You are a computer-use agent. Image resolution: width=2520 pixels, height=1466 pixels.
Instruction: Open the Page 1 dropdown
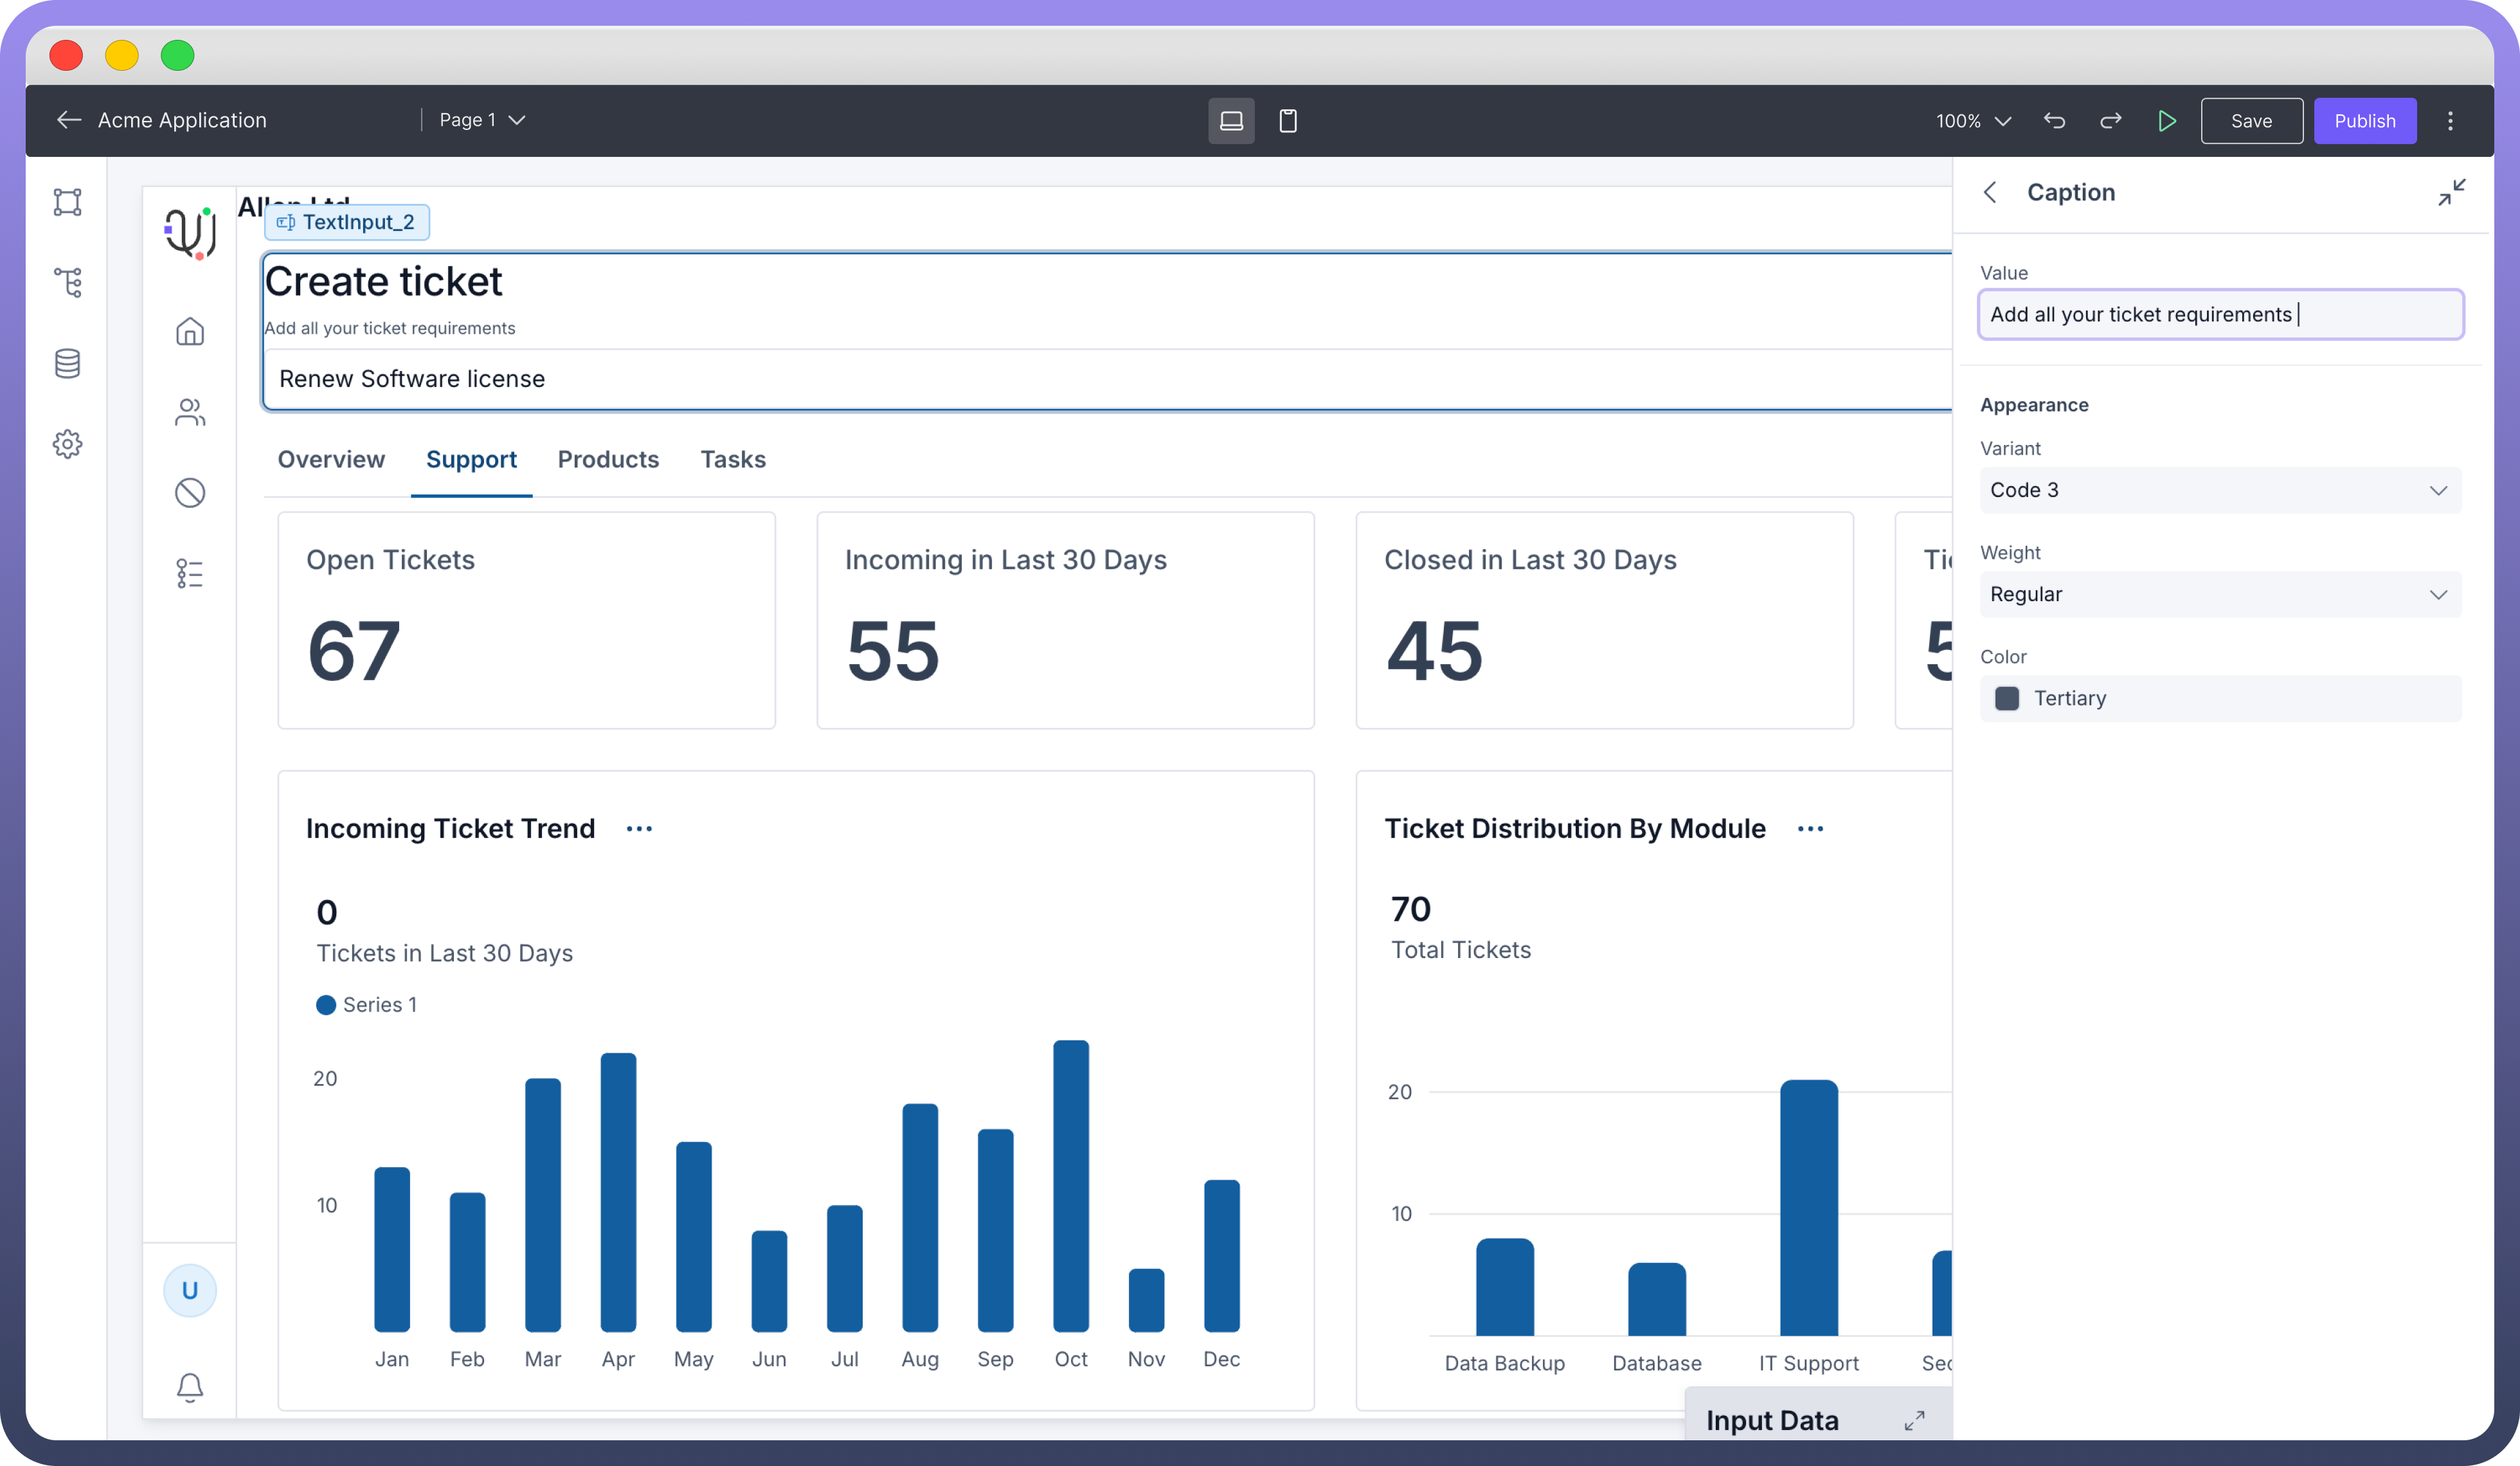(482, 120)
